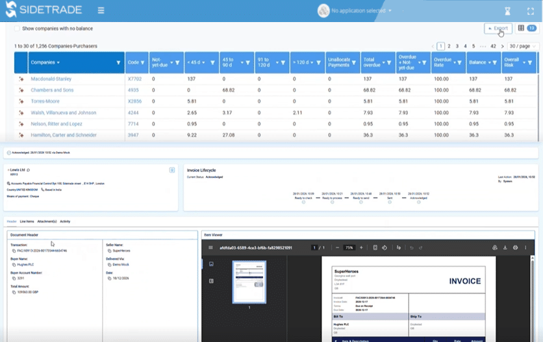Image resolution: width=543 pixels, height=342 pixels.
Task: Switch to the Activity tab
Action: 65,221
